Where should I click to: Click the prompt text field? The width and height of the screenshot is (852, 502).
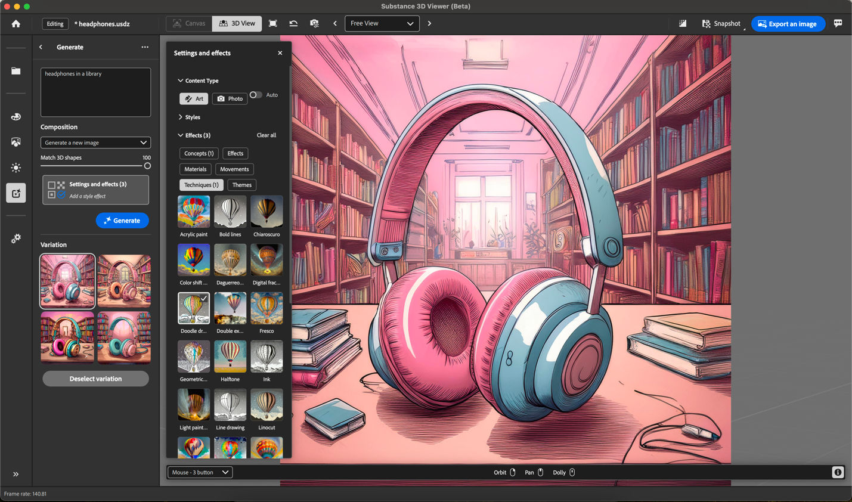coord(95,92)
